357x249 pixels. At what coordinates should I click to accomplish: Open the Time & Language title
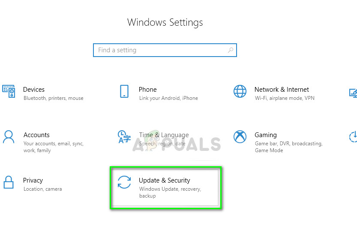[x=164, y=135]
